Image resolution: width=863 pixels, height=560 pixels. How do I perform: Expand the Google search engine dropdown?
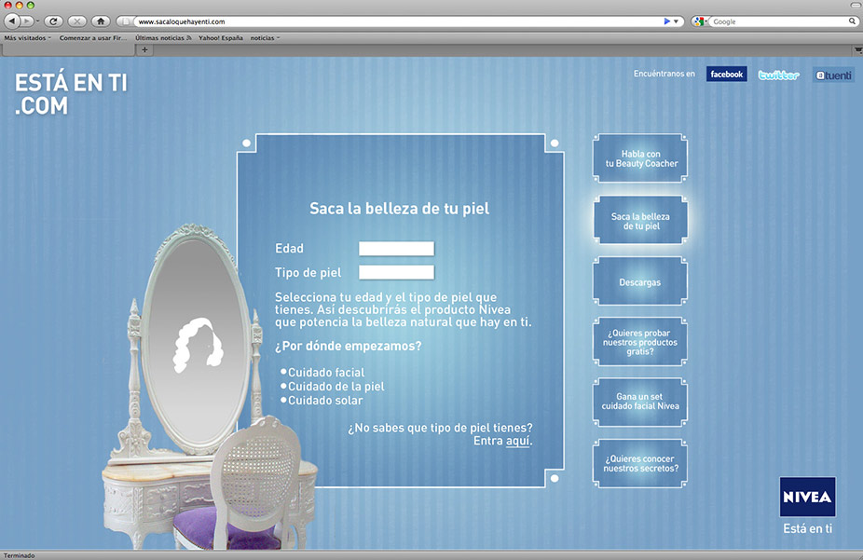tap(701, 20)
